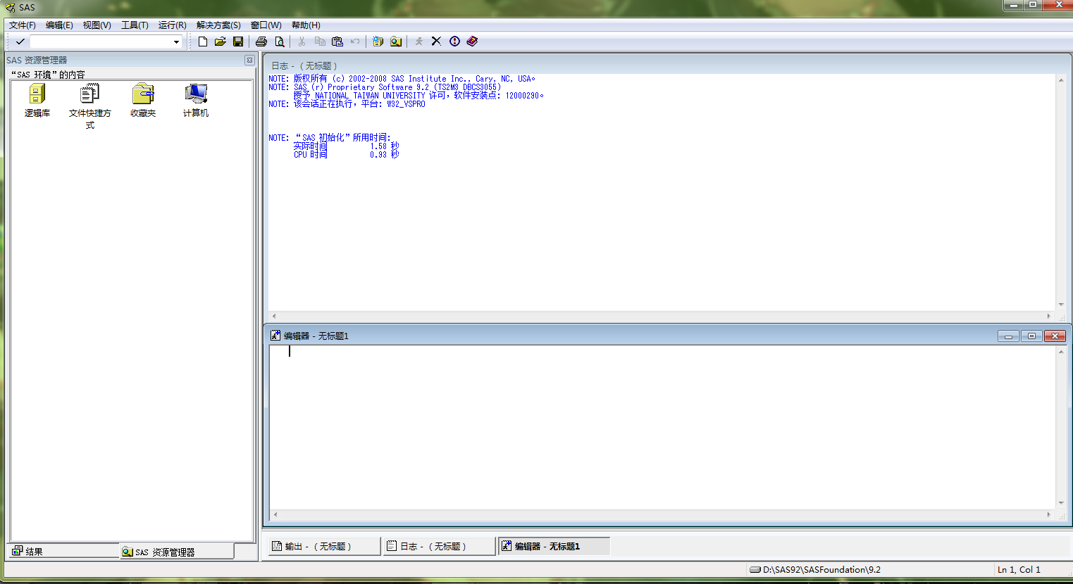
Task: Click the log line SAS (r) Proprietary Software 9.2
Action: [x=385, y=87]
